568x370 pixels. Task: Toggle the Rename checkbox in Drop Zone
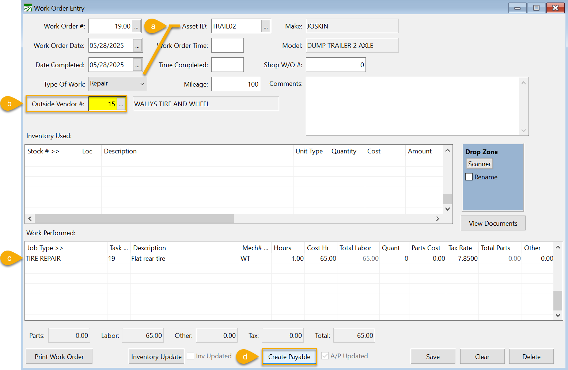point(469,177)
